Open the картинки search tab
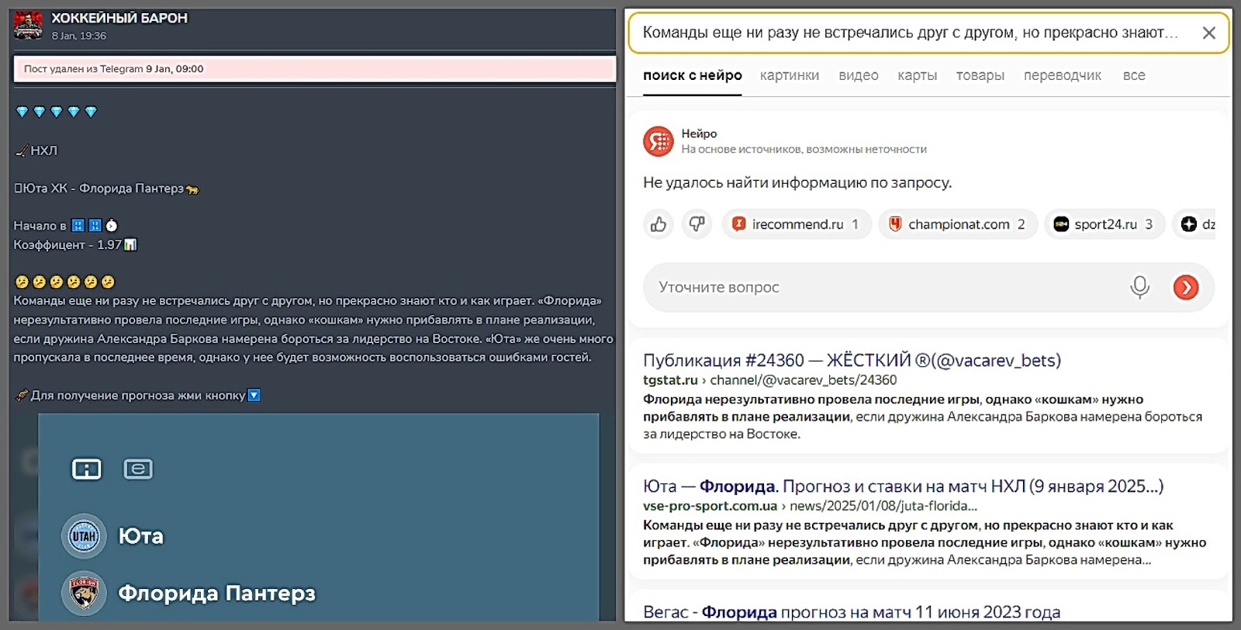The image size is (1241, 630). (x=789, y=75)
